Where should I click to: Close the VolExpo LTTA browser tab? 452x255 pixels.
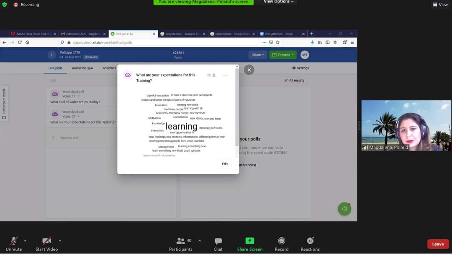click(154, 34)
